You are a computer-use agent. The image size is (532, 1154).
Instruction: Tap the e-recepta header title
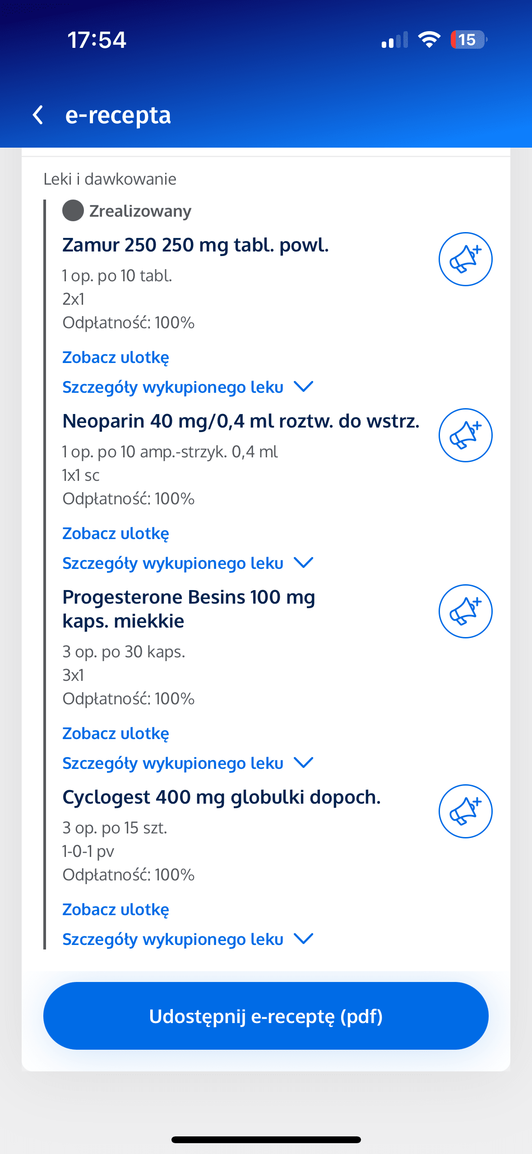118,115
